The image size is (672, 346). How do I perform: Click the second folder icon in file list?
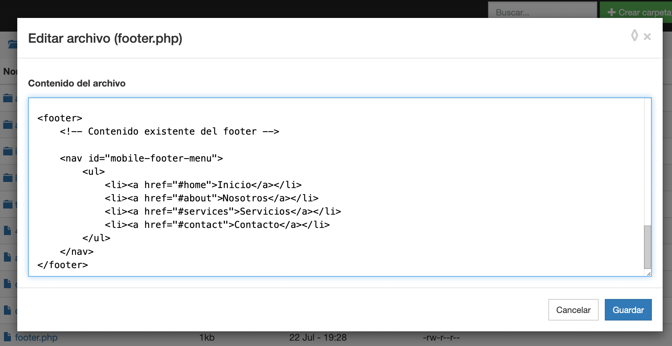coord(8,125)
